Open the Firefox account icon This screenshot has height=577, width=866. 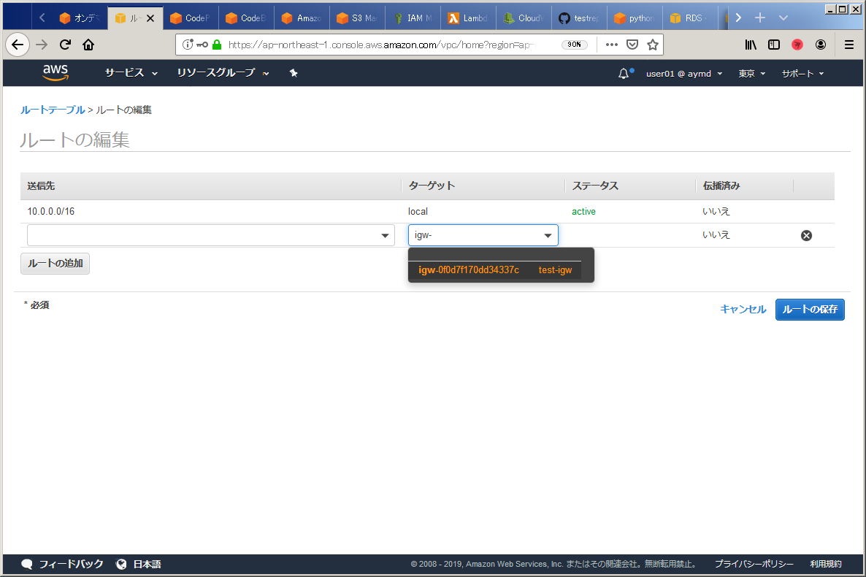(821, 45)
